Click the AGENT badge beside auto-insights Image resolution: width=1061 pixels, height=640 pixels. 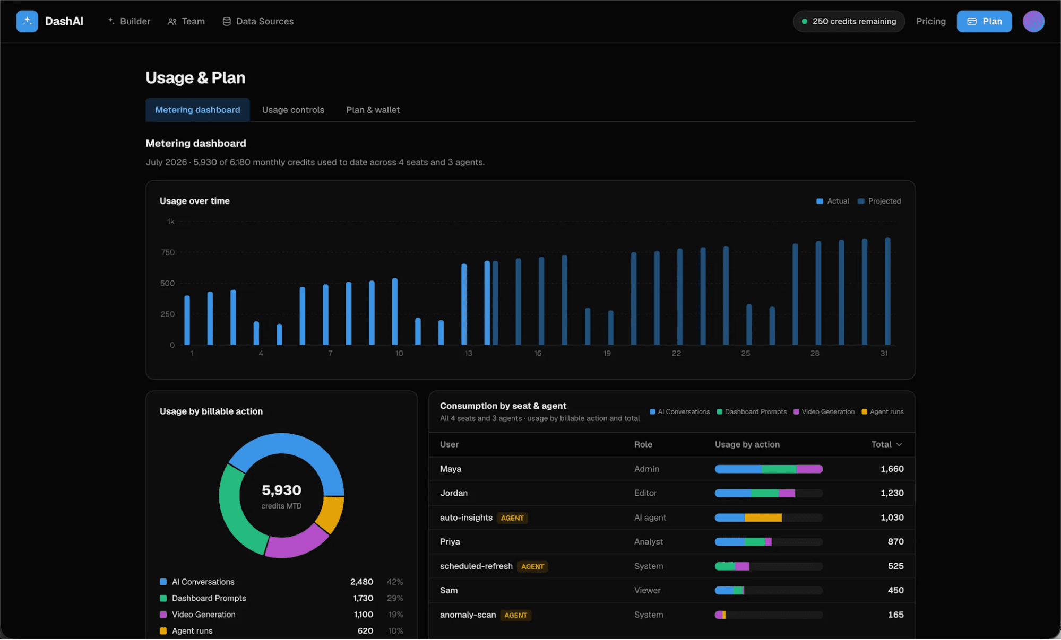(512, 518)
